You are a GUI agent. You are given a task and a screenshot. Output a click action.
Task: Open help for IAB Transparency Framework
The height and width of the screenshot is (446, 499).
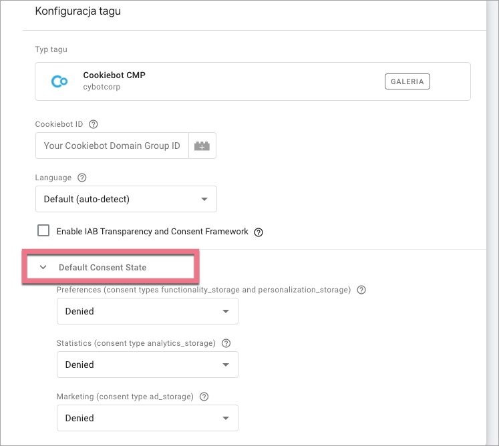259,232
